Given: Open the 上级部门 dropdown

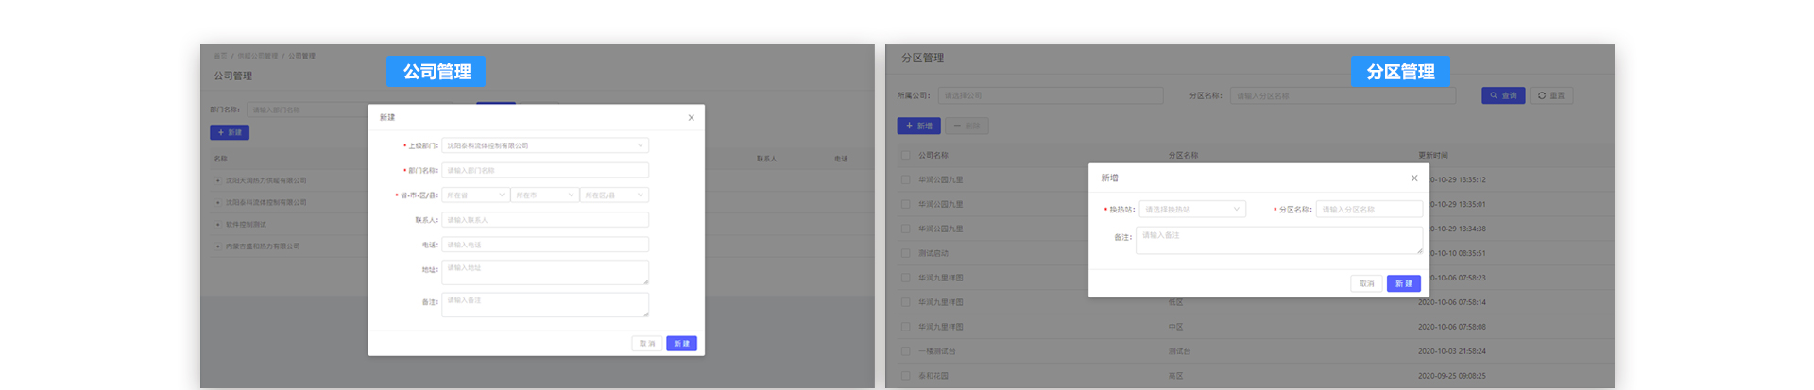Looking at the screenshot, I should pos(544,145).
